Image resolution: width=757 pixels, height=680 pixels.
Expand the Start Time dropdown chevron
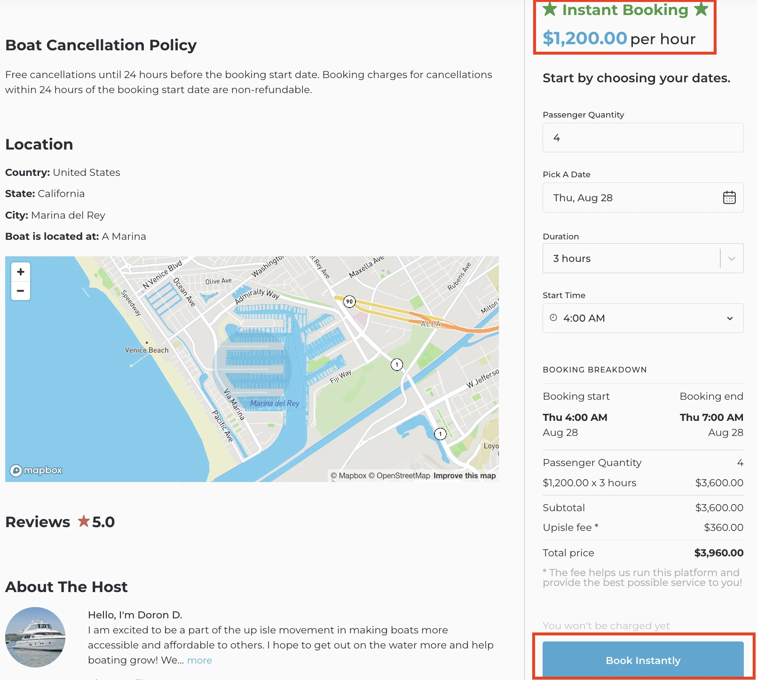click(x=729, y=318)
